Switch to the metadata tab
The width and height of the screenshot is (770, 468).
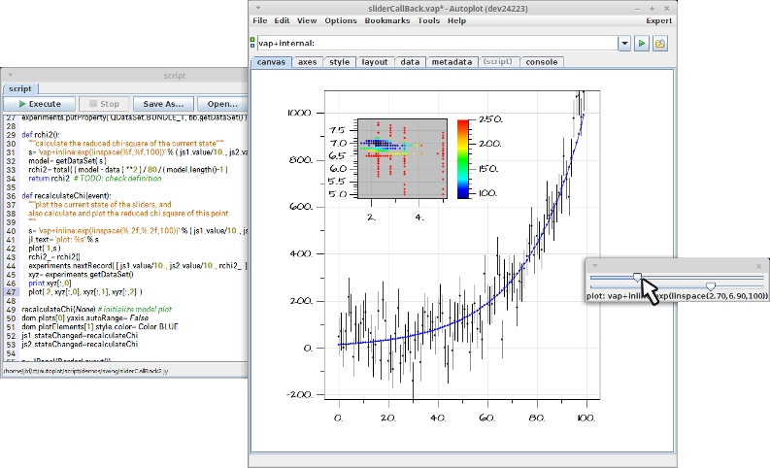point(452,62)
